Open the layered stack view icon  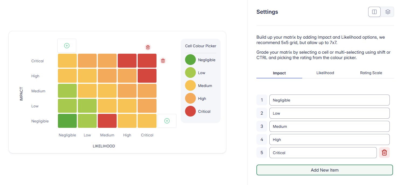387,12
